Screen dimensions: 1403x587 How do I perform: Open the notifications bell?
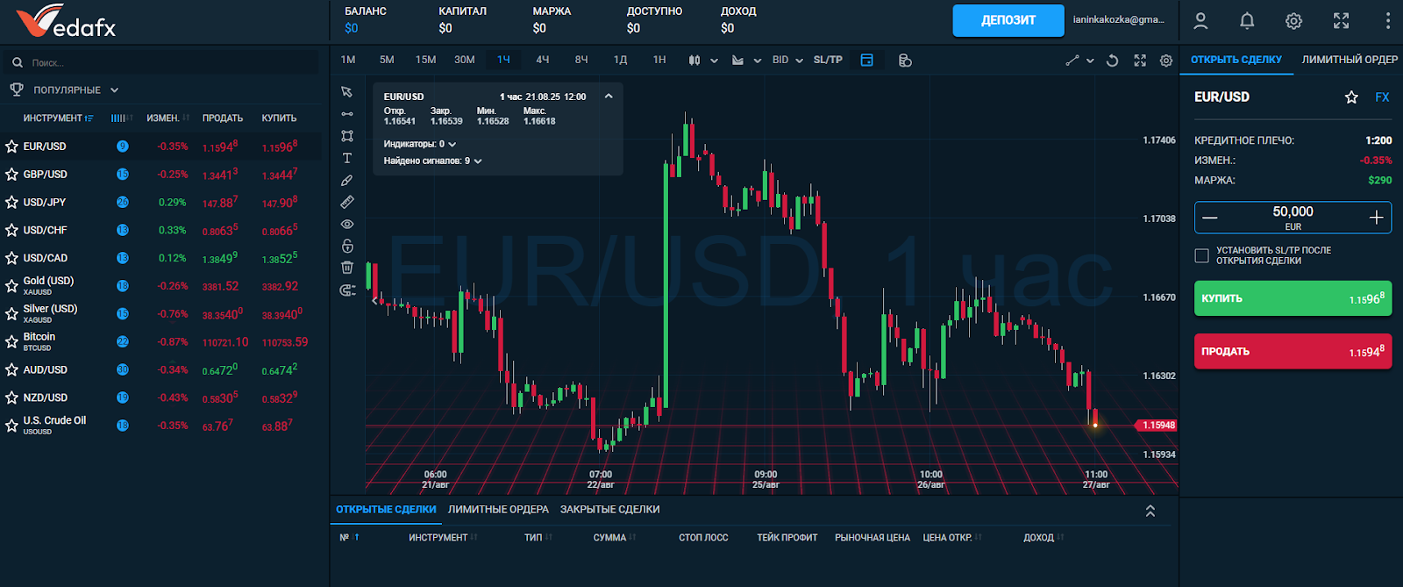(x=1247, y=20)
